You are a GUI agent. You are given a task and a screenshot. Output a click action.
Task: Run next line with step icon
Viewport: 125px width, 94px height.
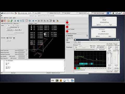[x=18, y=21]
